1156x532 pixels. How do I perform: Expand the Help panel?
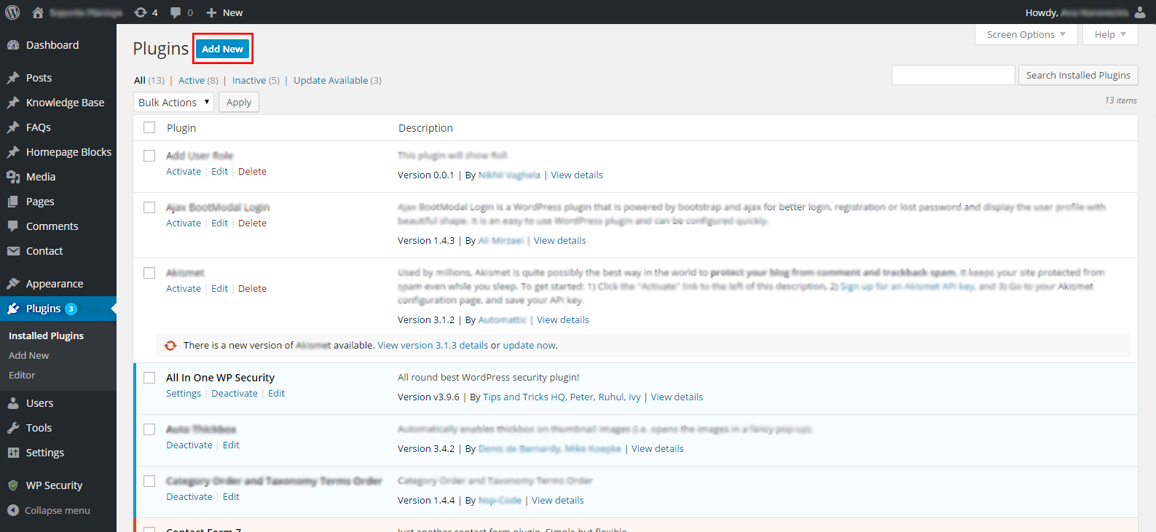coord(1110,34)
